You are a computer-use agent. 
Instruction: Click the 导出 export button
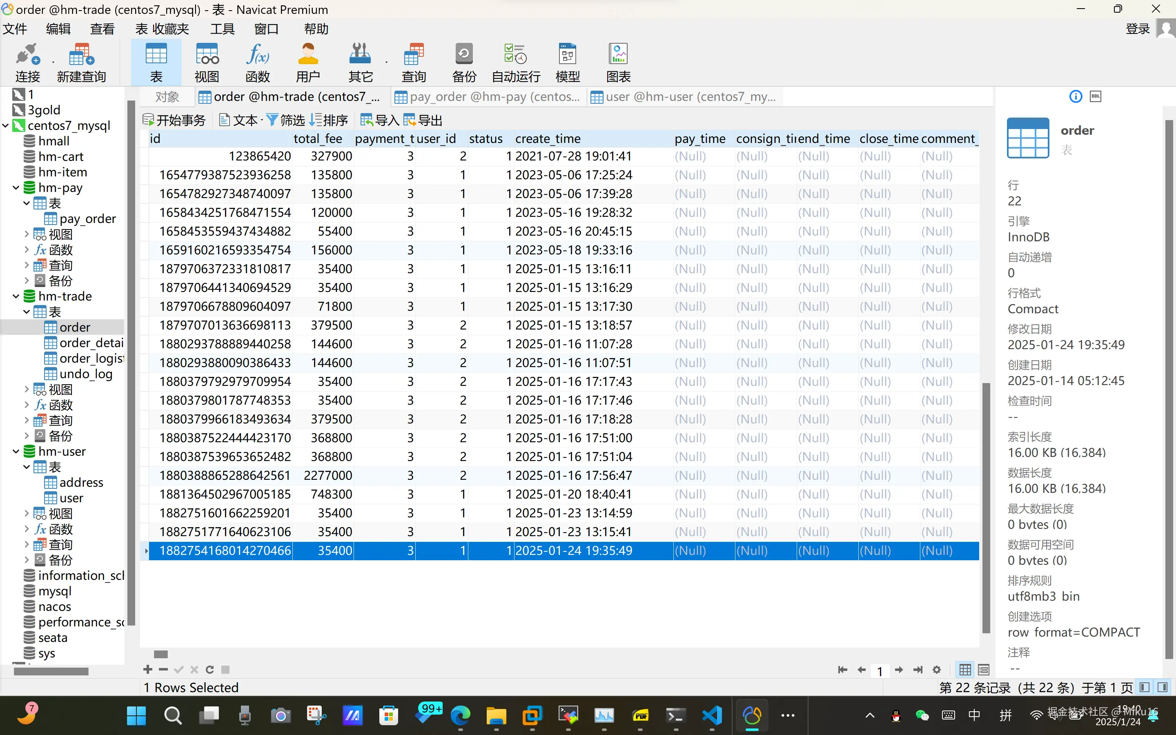(x=423, y=120)
